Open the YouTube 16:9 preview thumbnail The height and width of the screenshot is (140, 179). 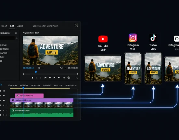(103, 68)
